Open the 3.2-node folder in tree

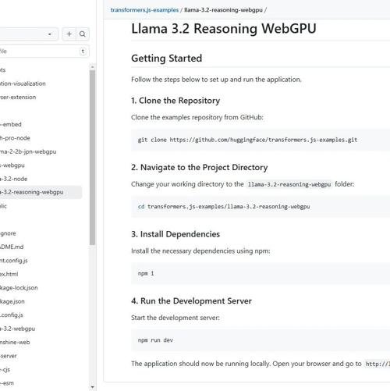pos(13,179)
